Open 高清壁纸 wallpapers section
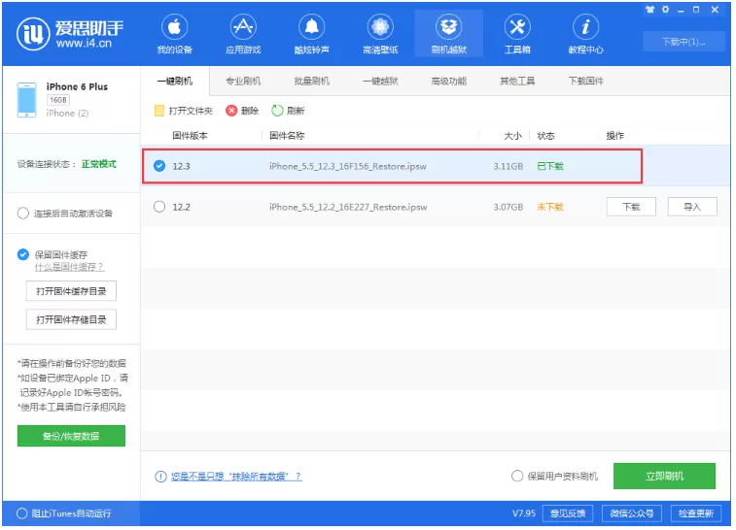Image resolution: width=736 pixels, height=530 pixels. point(380,34)
